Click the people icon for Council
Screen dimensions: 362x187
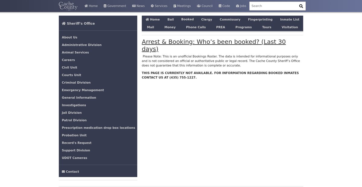coord(199,6)
